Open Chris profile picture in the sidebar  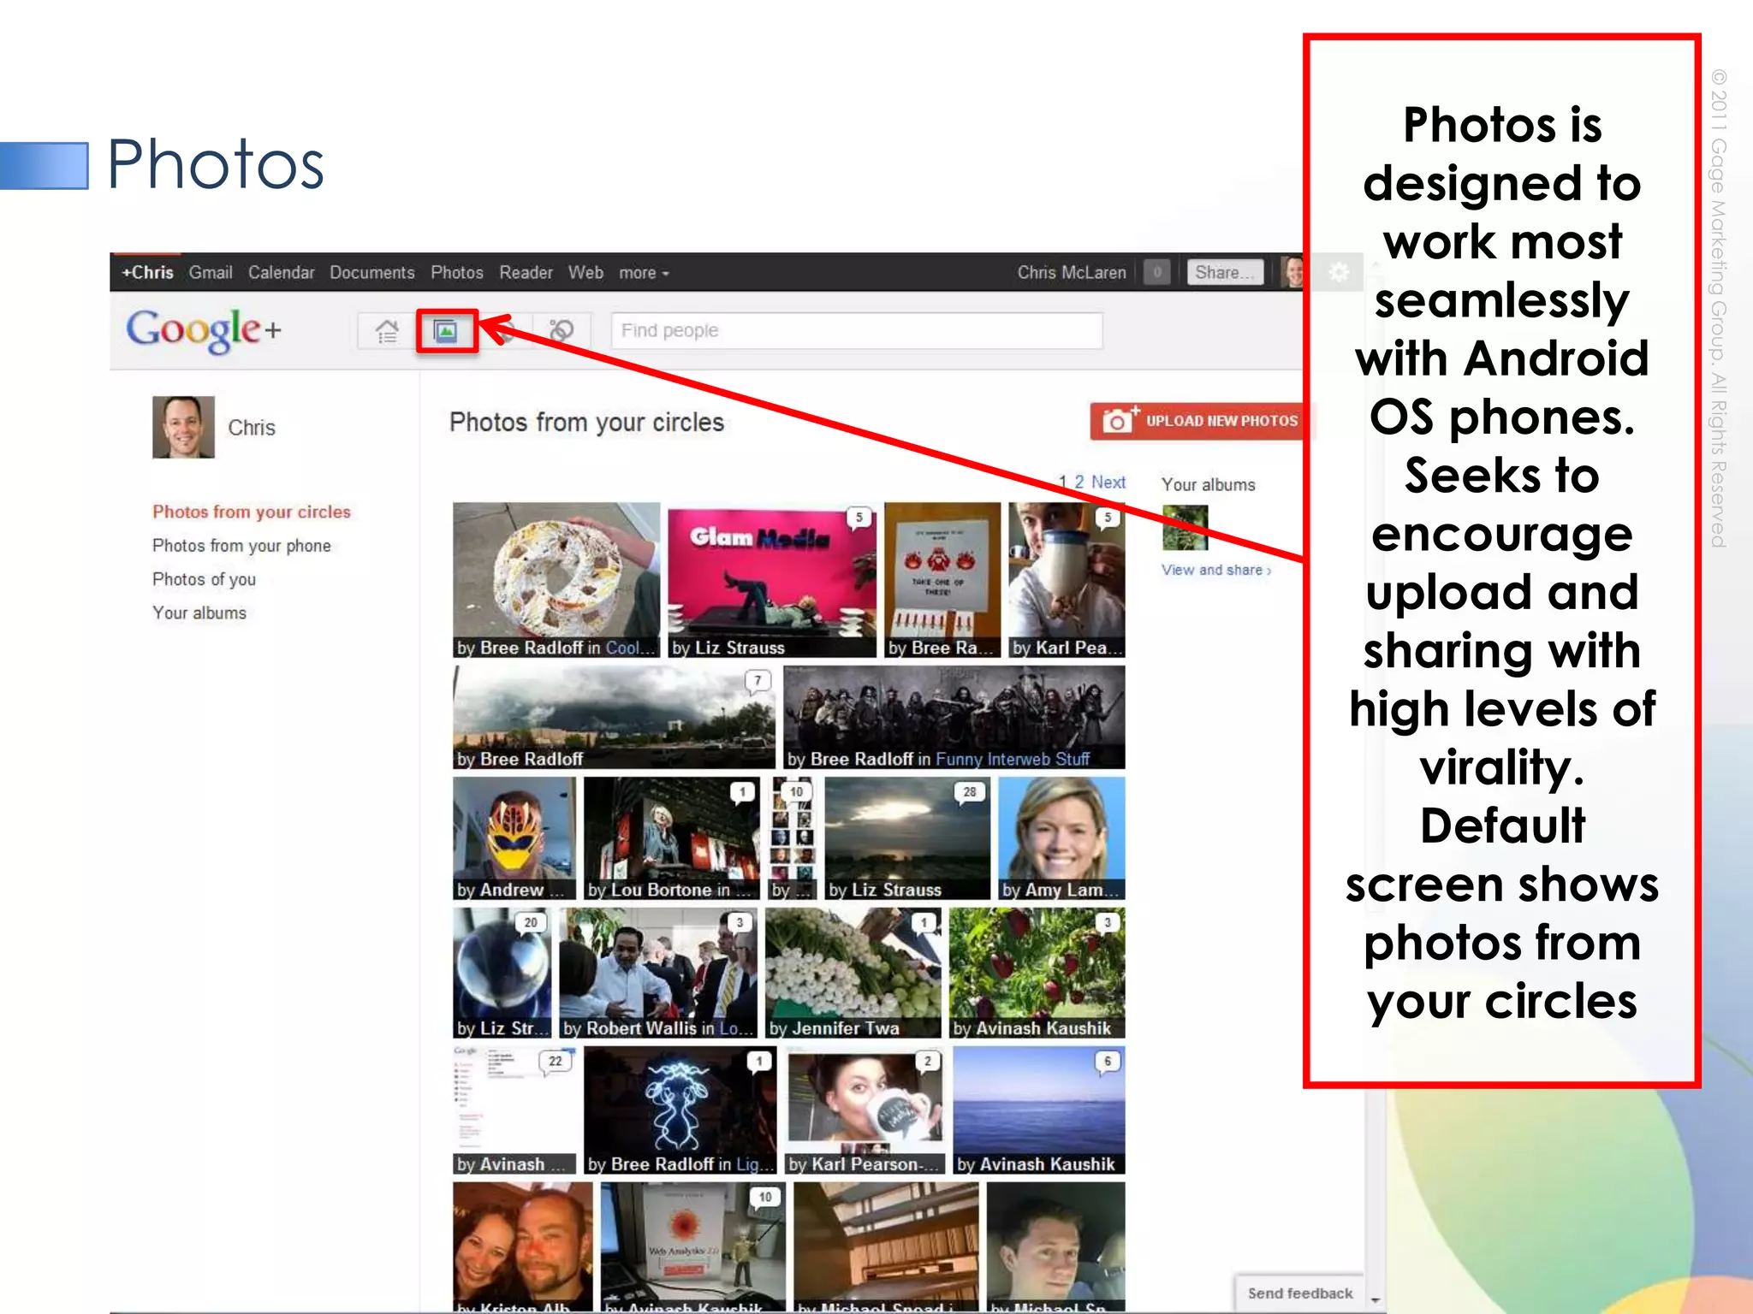[183, 427]
